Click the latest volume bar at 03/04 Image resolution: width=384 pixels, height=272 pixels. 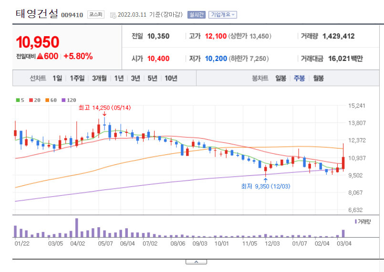click(343, 233)
